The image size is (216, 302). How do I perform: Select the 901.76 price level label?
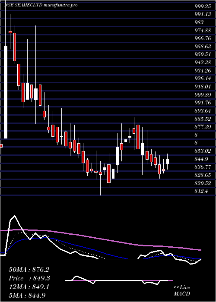tap(203, 103)
